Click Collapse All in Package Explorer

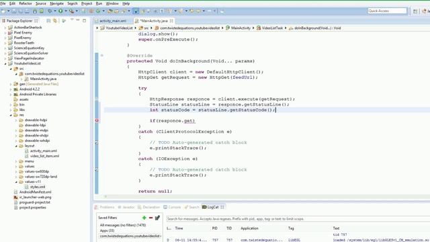[48, 21]
